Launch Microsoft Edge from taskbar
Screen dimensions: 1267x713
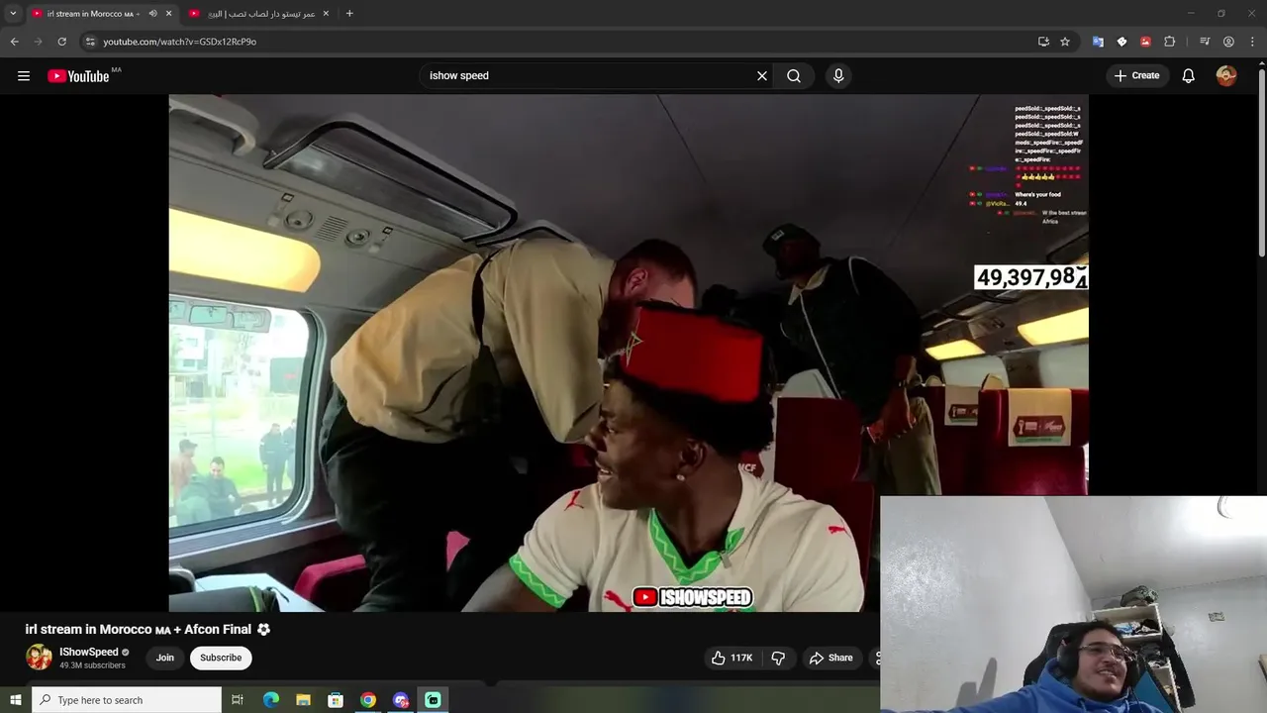271,700
